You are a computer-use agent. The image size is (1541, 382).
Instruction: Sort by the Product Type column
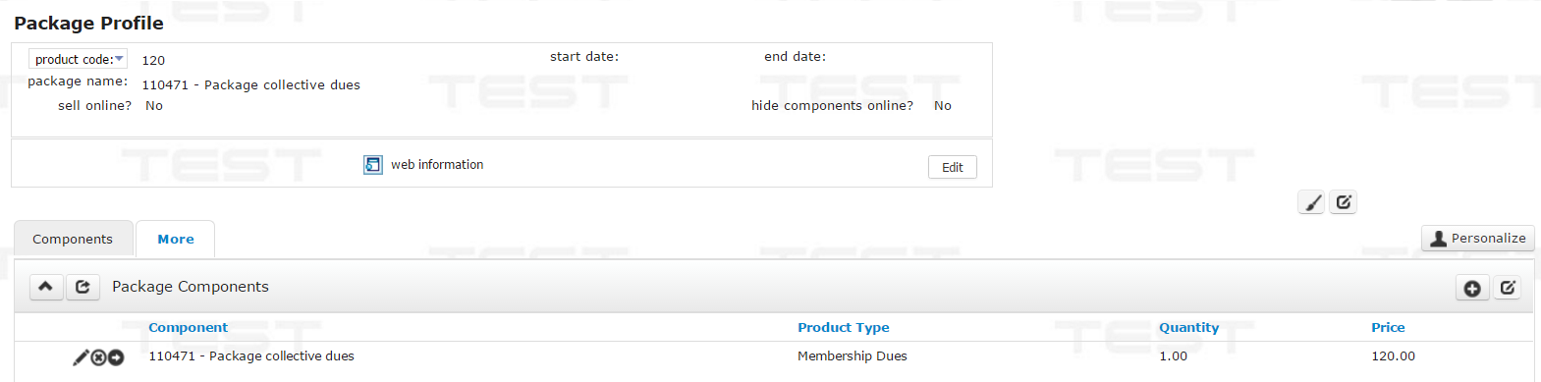[x=844, y=328]
